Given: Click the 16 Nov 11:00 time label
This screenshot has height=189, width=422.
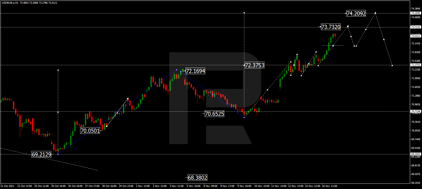Looking at the screenshot, I should pos(329,186).
